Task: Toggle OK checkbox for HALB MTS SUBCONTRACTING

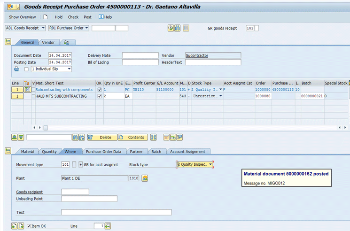Action: [x=99, y=96]
